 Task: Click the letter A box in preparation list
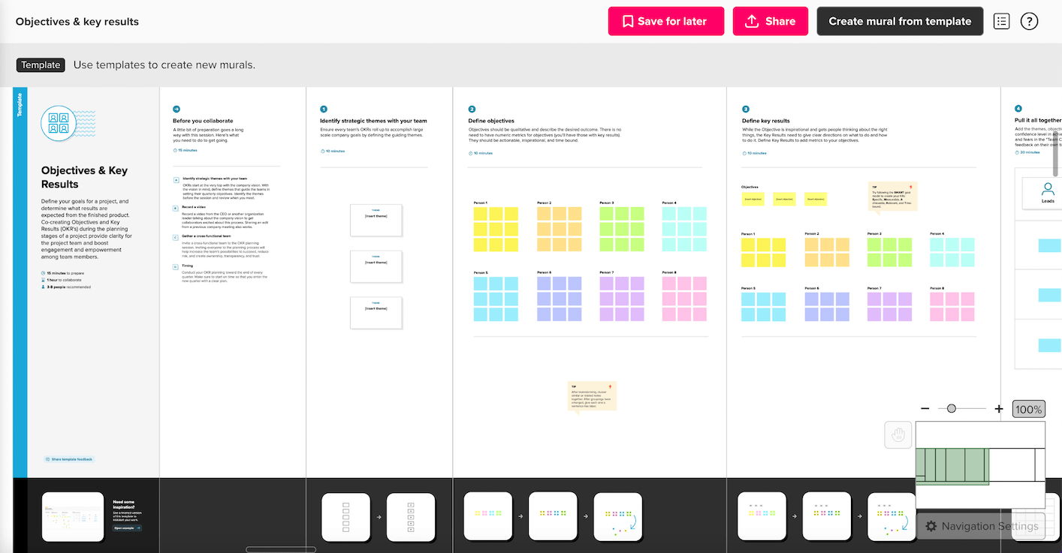[x=176, y=180]
